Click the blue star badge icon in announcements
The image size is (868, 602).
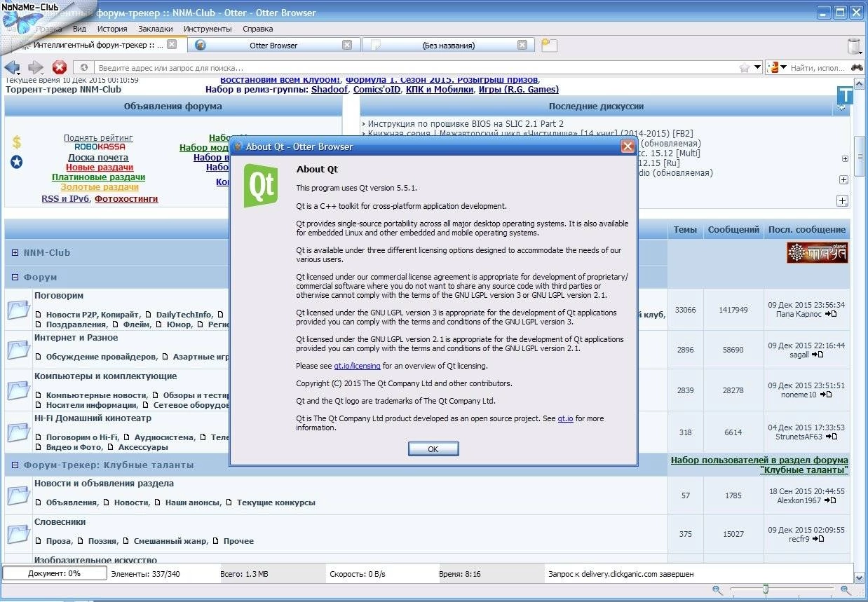[x=17, y=162]
